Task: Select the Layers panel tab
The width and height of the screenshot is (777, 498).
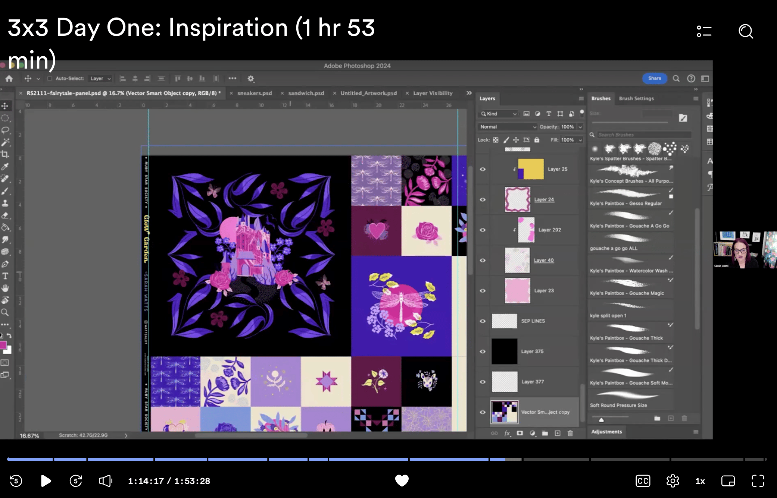Action: point(487,98)
